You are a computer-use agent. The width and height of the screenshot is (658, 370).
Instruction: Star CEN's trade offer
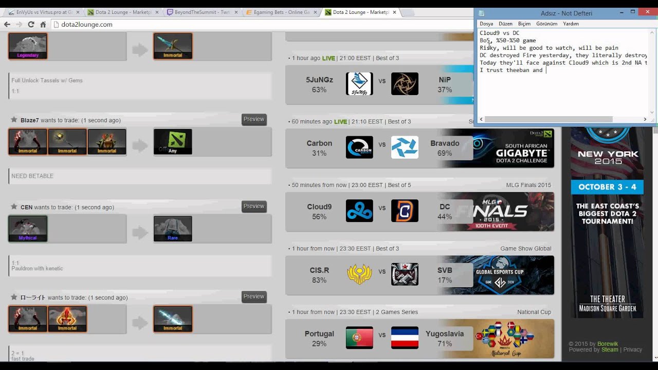[x=14, y=207]
